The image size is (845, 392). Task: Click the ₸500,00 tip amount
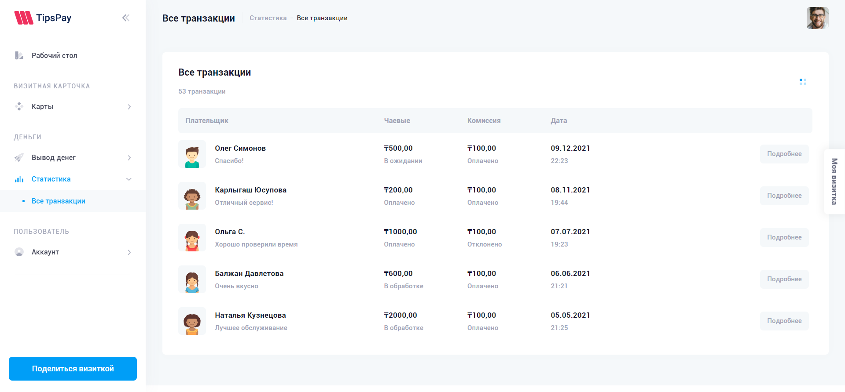398,148
